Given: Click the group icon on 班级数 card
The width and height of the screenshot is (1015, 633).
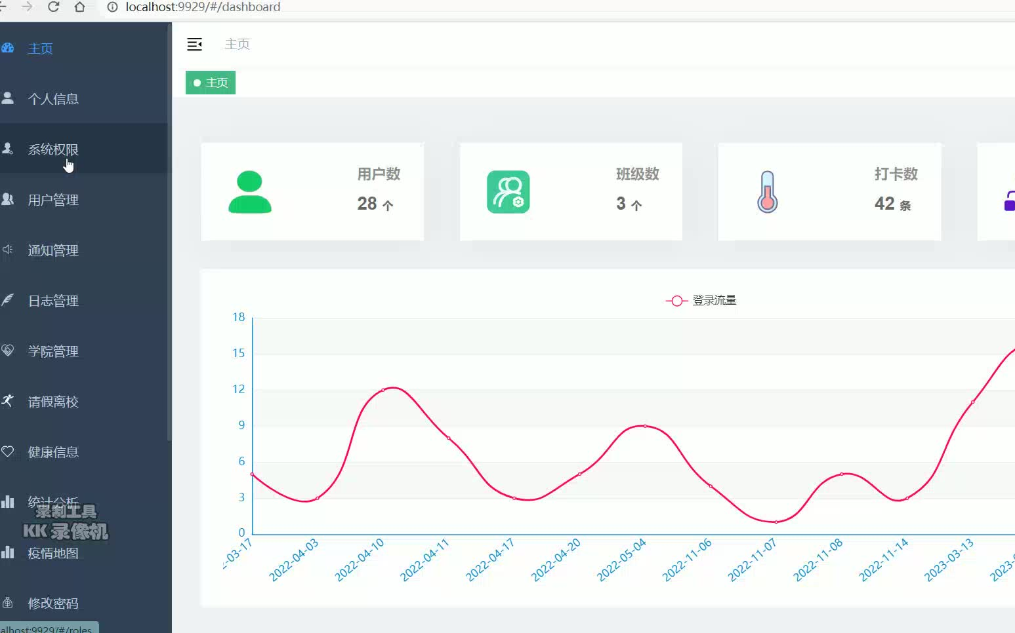Looking at the screenshot, I should 509,192.
